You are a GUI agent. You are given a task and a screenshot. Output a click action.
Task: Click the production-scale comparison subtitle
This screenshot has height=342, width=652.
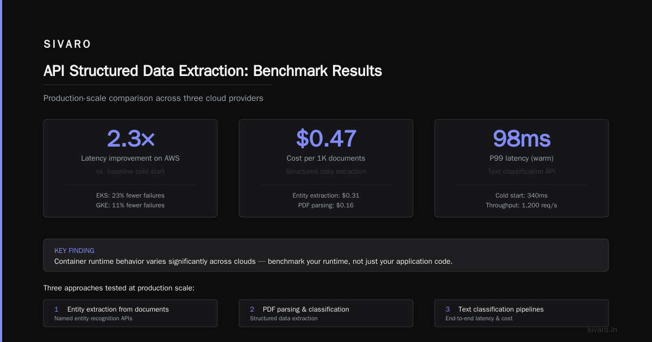pyautogui.click(x=153, y=98)
